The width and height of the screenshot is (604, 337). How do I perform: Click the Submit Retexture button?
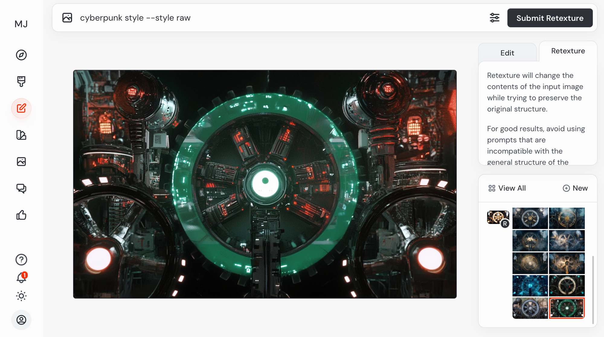(550, 18)
